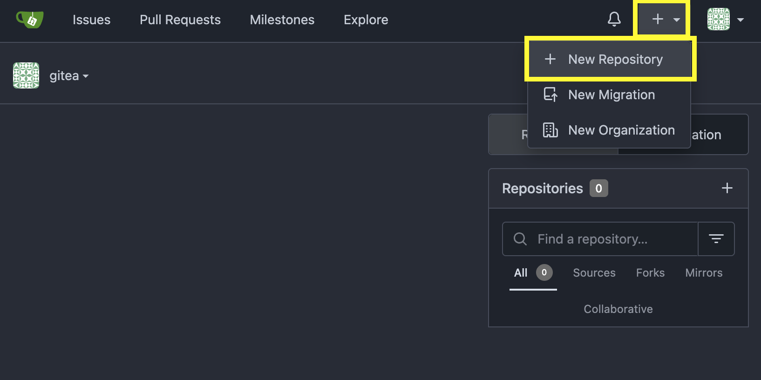Open the Milestones page
The height and width of the screenshot is (380, 761).
(282, 20)
